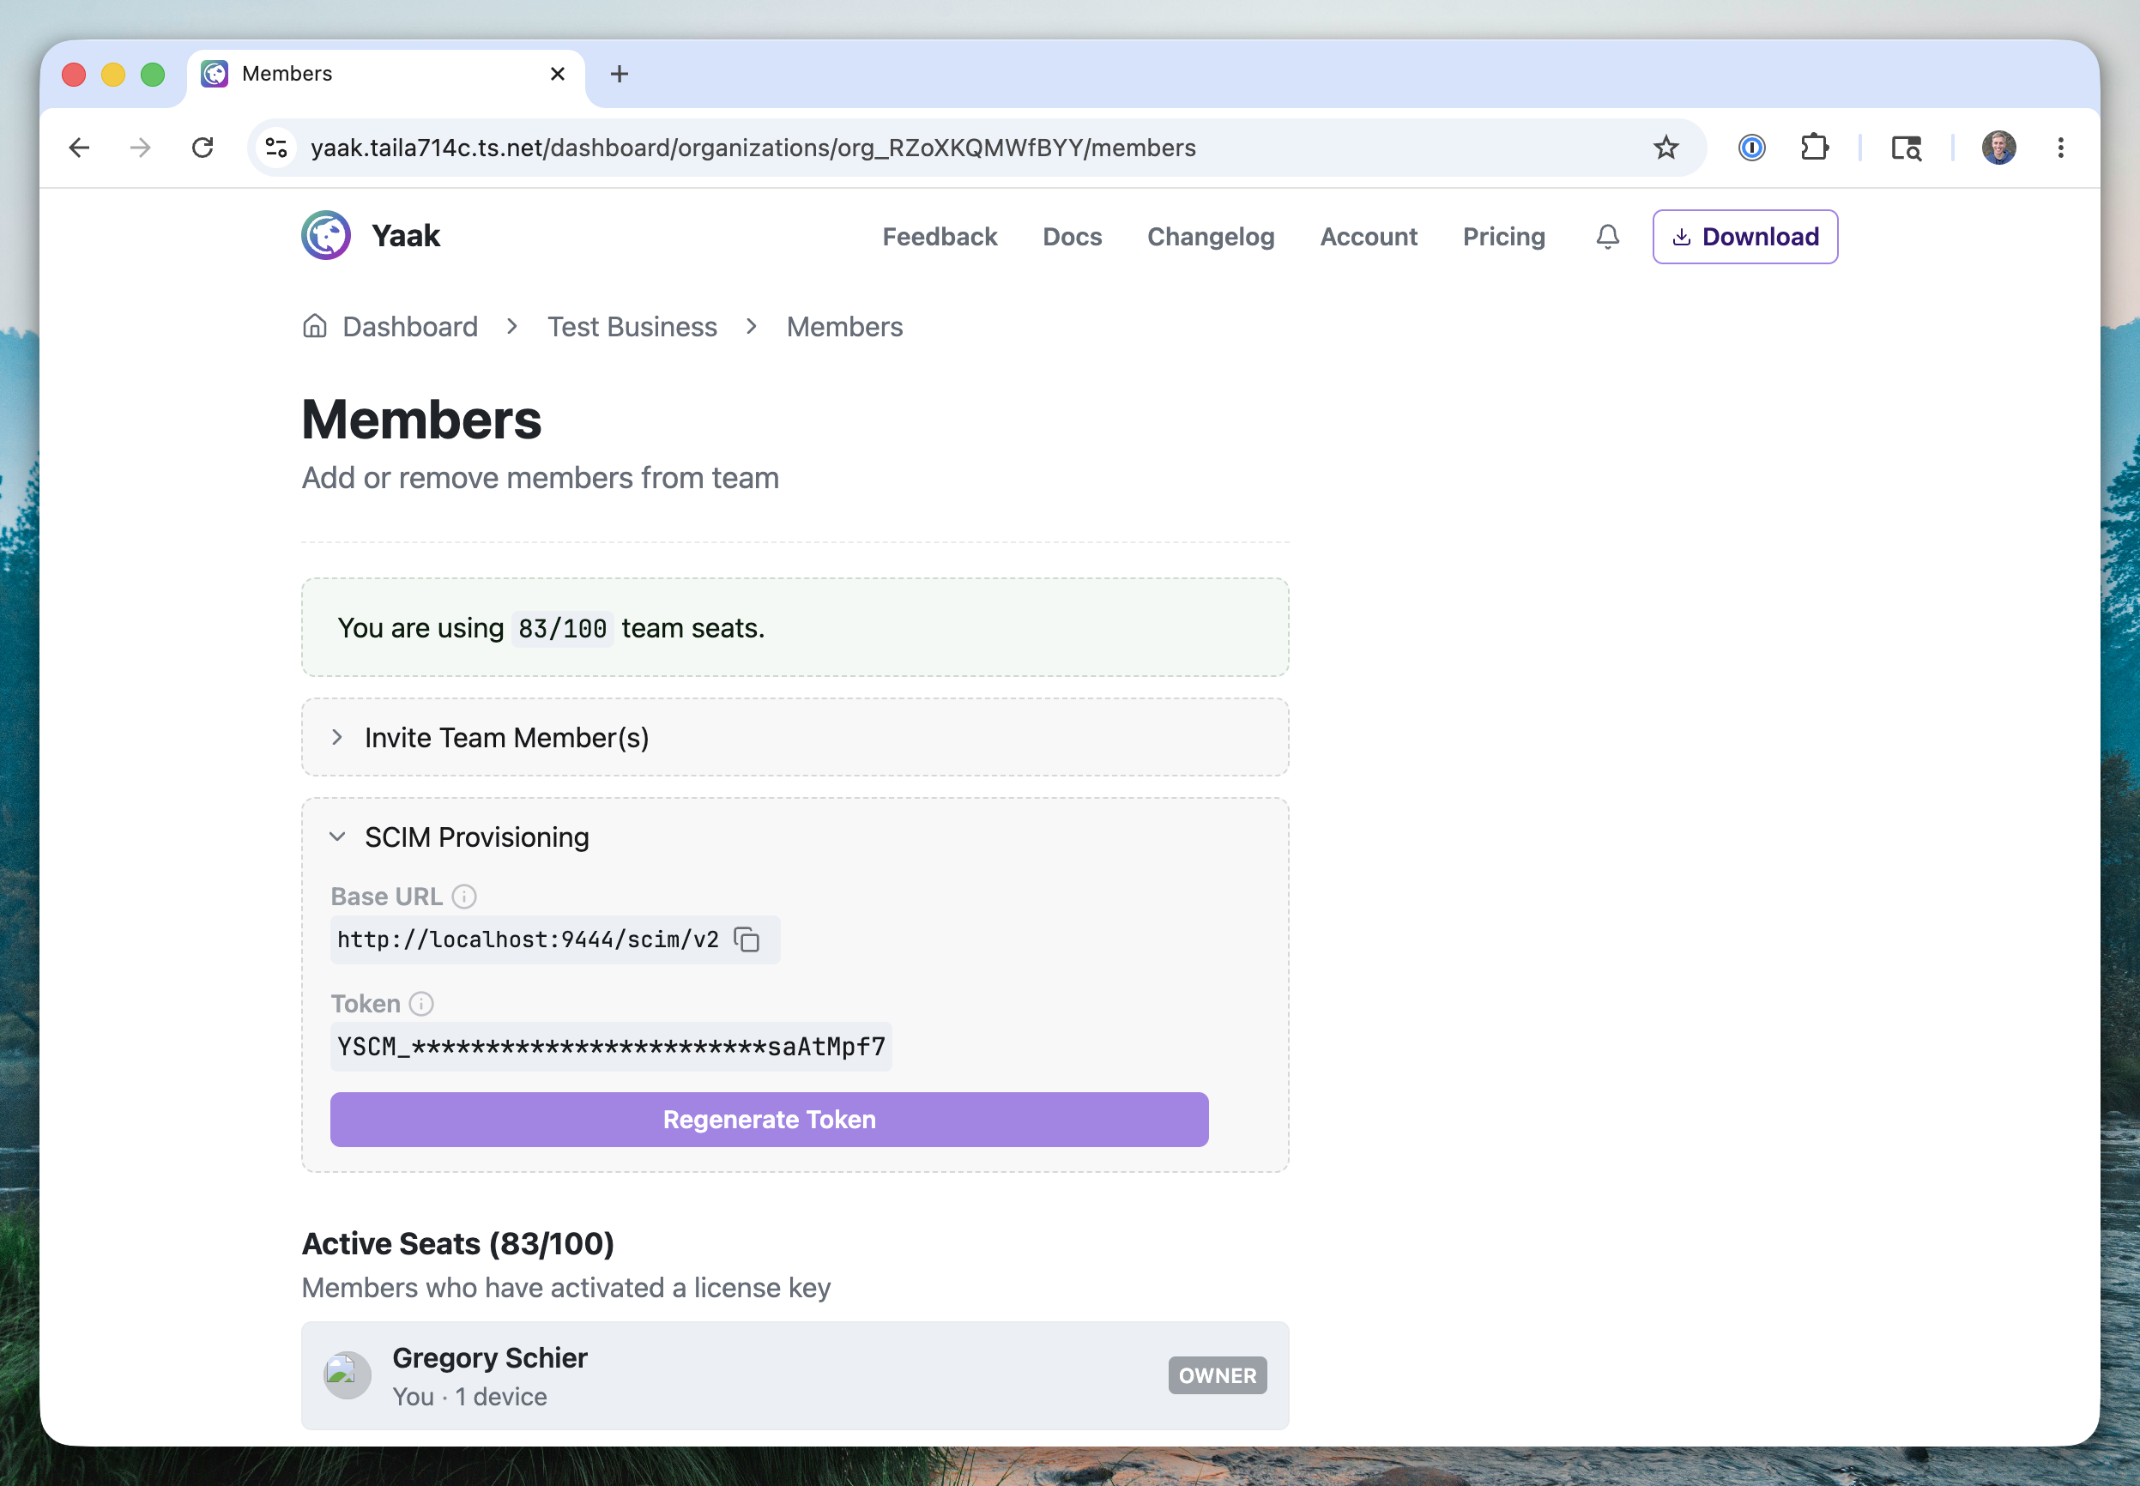Screen dimensions: 2140x1486
Task: Open the Changelog page
Action: [1211, 237]
